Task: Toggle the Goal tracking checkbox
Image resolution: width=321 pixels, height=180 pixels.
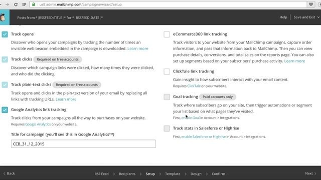Action: click(x=167, y=97)
